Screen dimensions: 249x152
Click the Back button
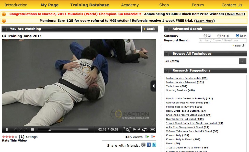coord(150,29)
